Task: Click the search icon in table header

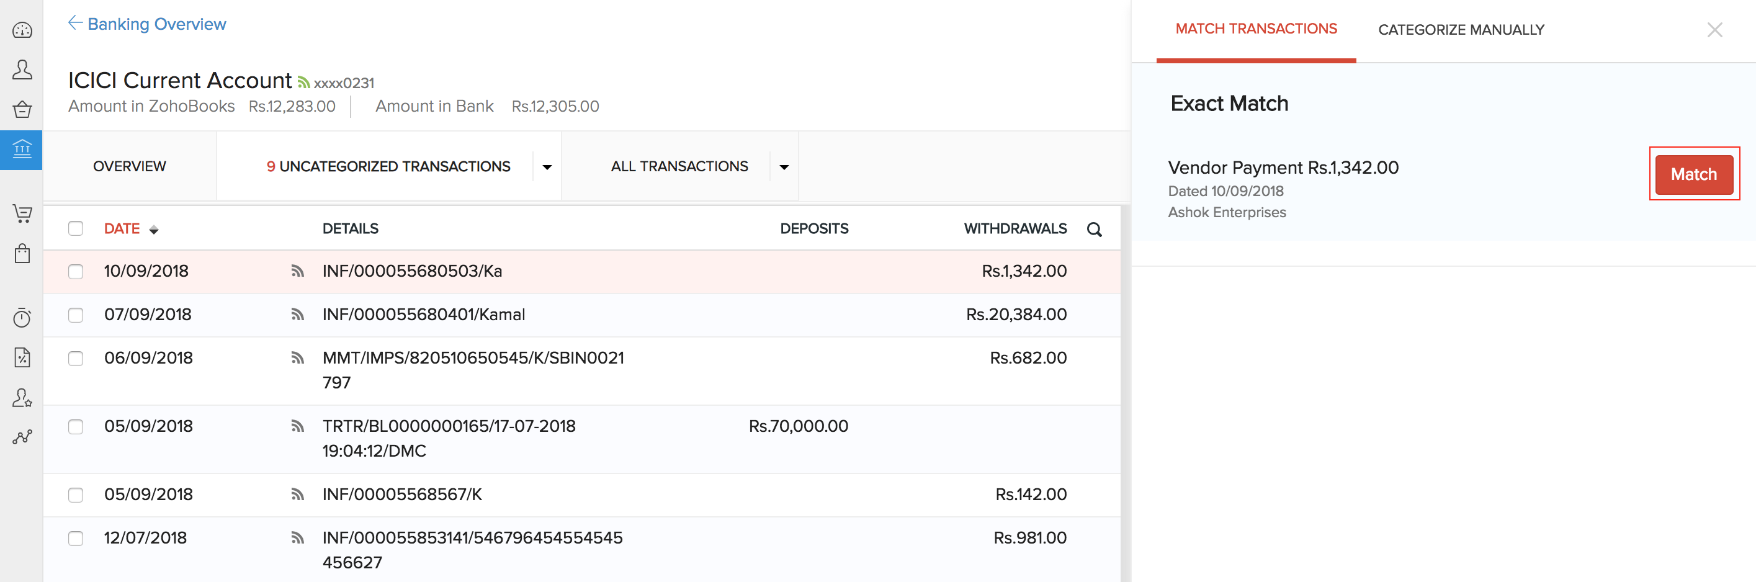Action: click(1094, 230)
